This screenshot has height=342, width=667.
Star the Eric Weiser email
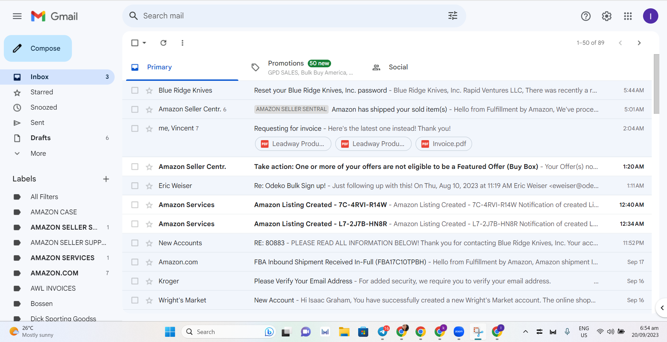(x=149, y=186)
